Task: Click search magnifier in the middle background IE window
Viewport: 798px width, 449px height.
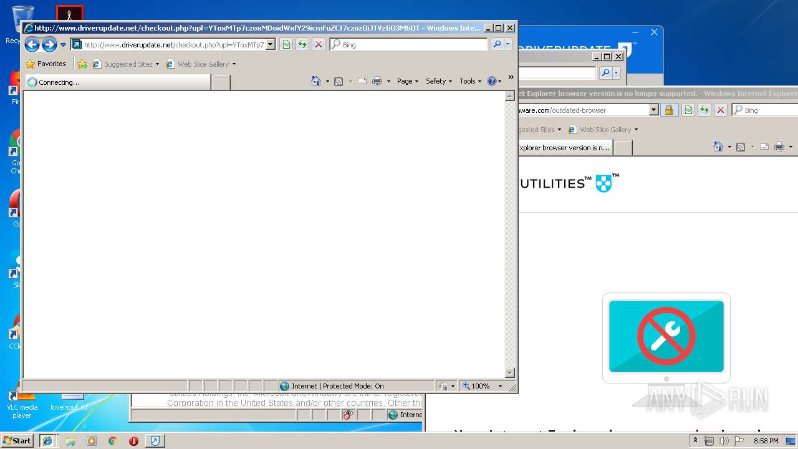Action: [605, 73]
